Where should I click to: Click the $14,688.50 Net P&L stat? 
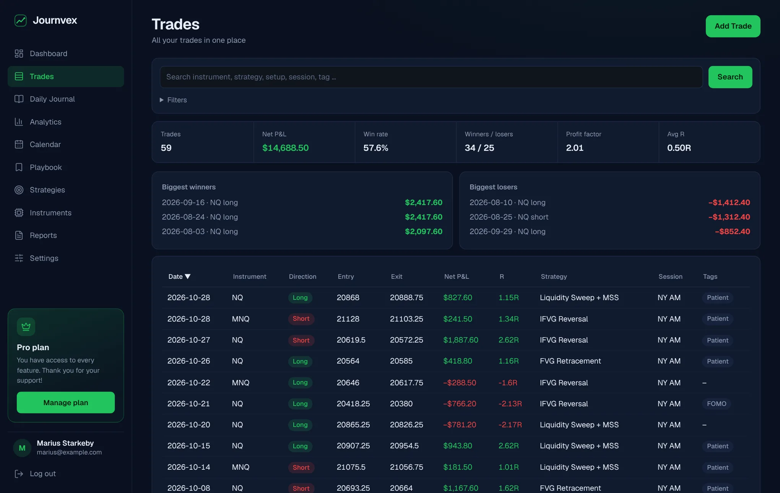(x=285, y=148)
